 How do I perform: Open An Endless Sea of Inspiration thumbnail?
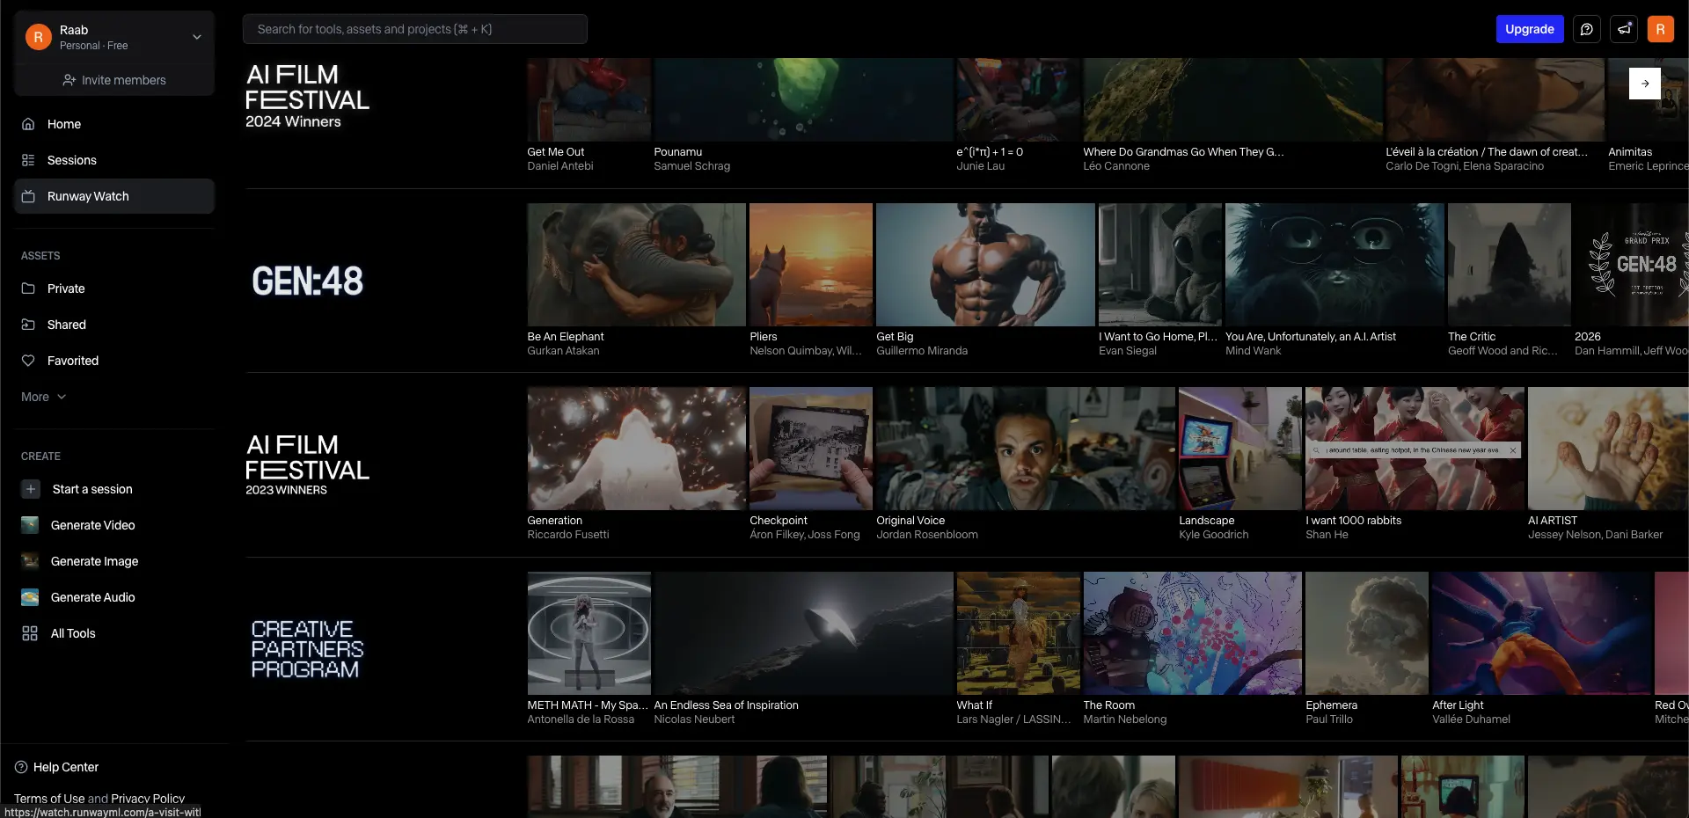(x=804, y=633)
